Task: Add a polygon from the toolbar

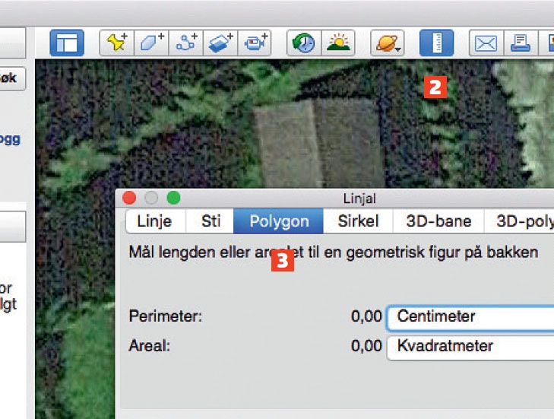Action: pyautogui.click(x=151, y=43)
